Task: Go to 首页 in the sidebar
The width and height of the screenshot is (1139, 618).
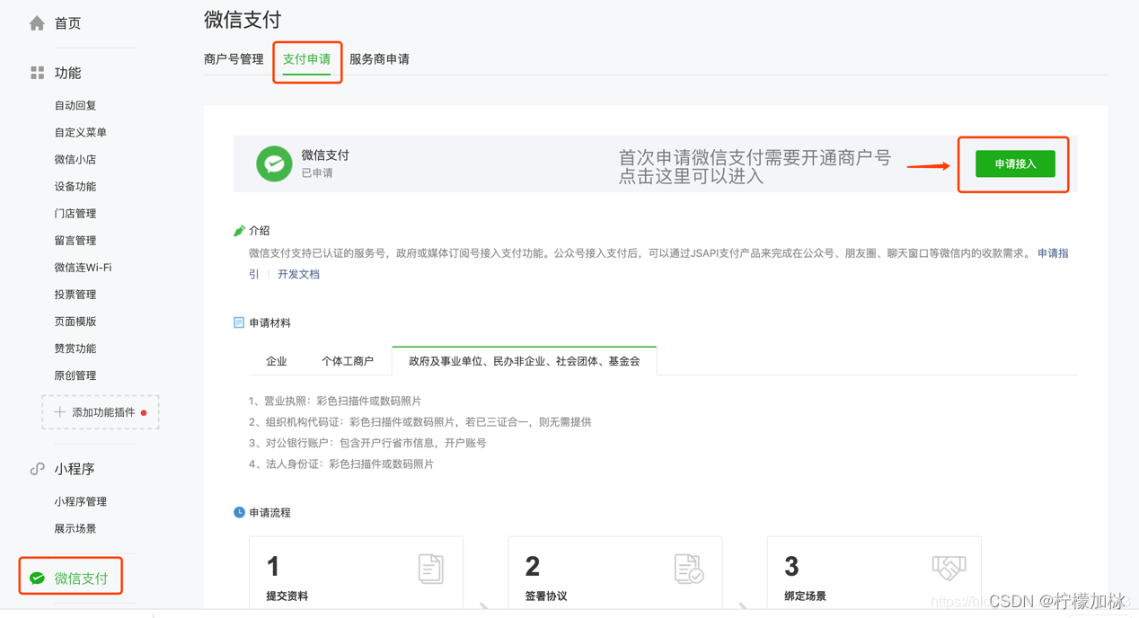Action: coord(67,23)
